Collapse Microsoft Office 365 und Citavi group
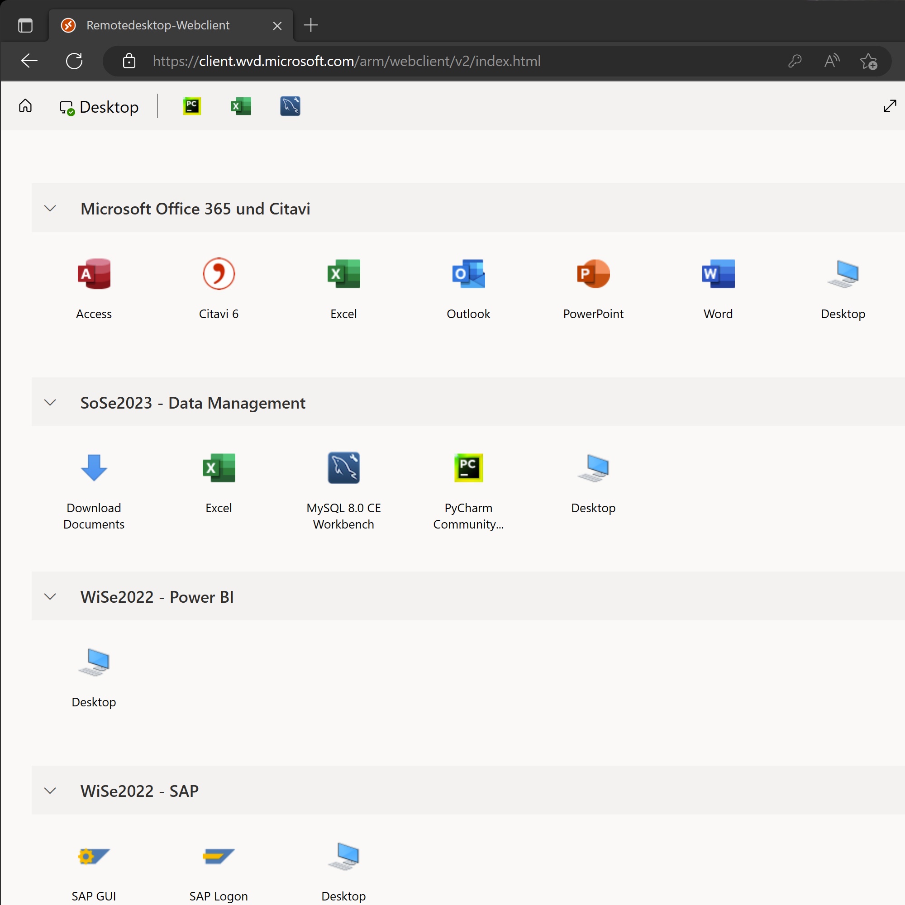The height and width of the screenshot is (905, 905). coord(50,209)
